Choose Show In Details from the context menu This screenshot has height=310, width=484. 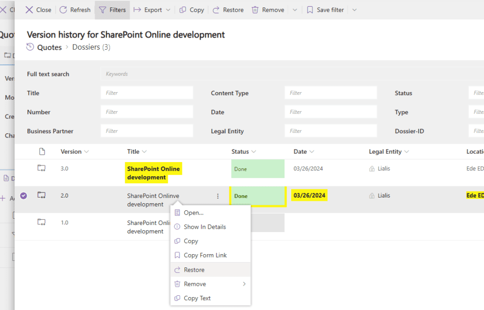205,227
